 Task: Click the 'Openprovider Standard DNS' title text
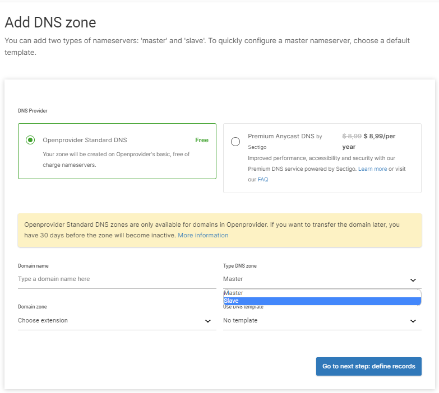coord(85,140)
